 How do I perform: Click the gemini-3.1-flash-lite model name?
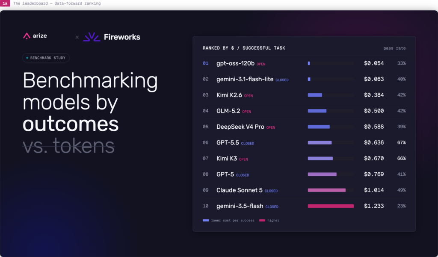click(245, 80)
